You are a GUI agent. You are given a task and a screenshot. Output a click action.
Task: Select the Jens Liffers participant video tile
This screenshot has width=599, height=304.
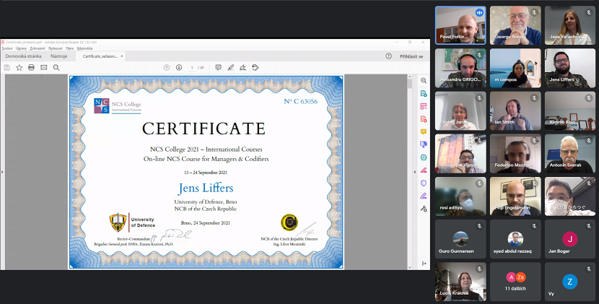(x=570, y=68)
